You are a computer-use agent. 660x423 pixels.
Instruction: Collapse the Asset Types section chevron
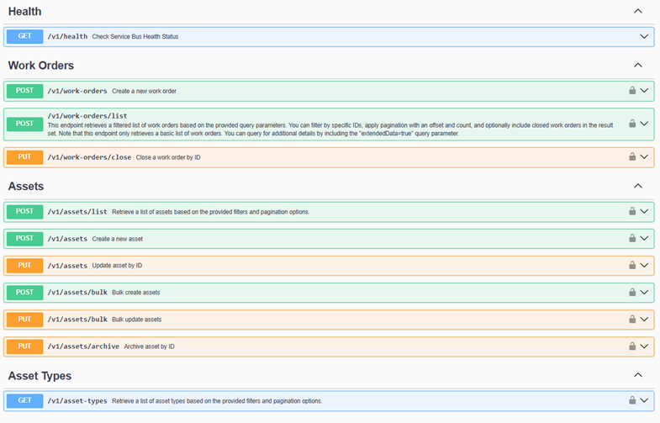637,375
